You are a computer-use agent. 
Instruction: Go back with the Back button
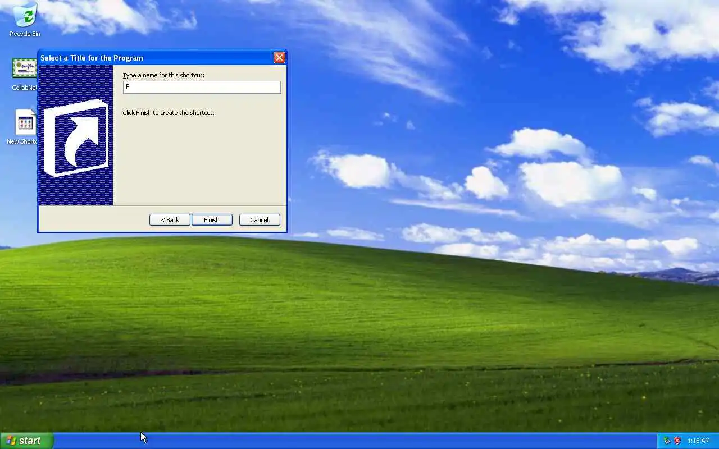click(170, 219)
